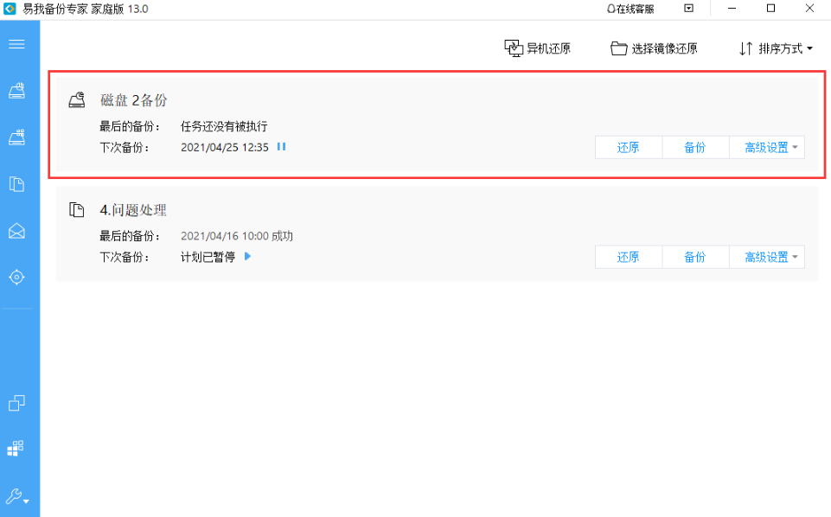The image size is (831, 517).
Task: Click 计划已暂停 status text
Action: pyautogui.click(x=208, y=257)
